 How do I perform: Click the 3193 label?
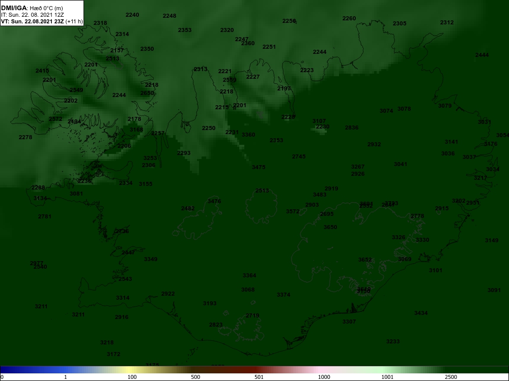click(x=210, y=304)
